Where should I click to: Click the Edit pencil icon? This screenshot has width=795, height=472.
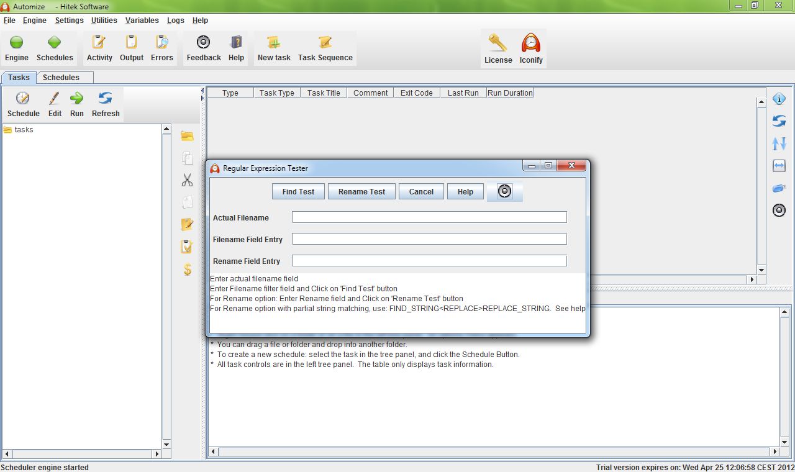55,104
